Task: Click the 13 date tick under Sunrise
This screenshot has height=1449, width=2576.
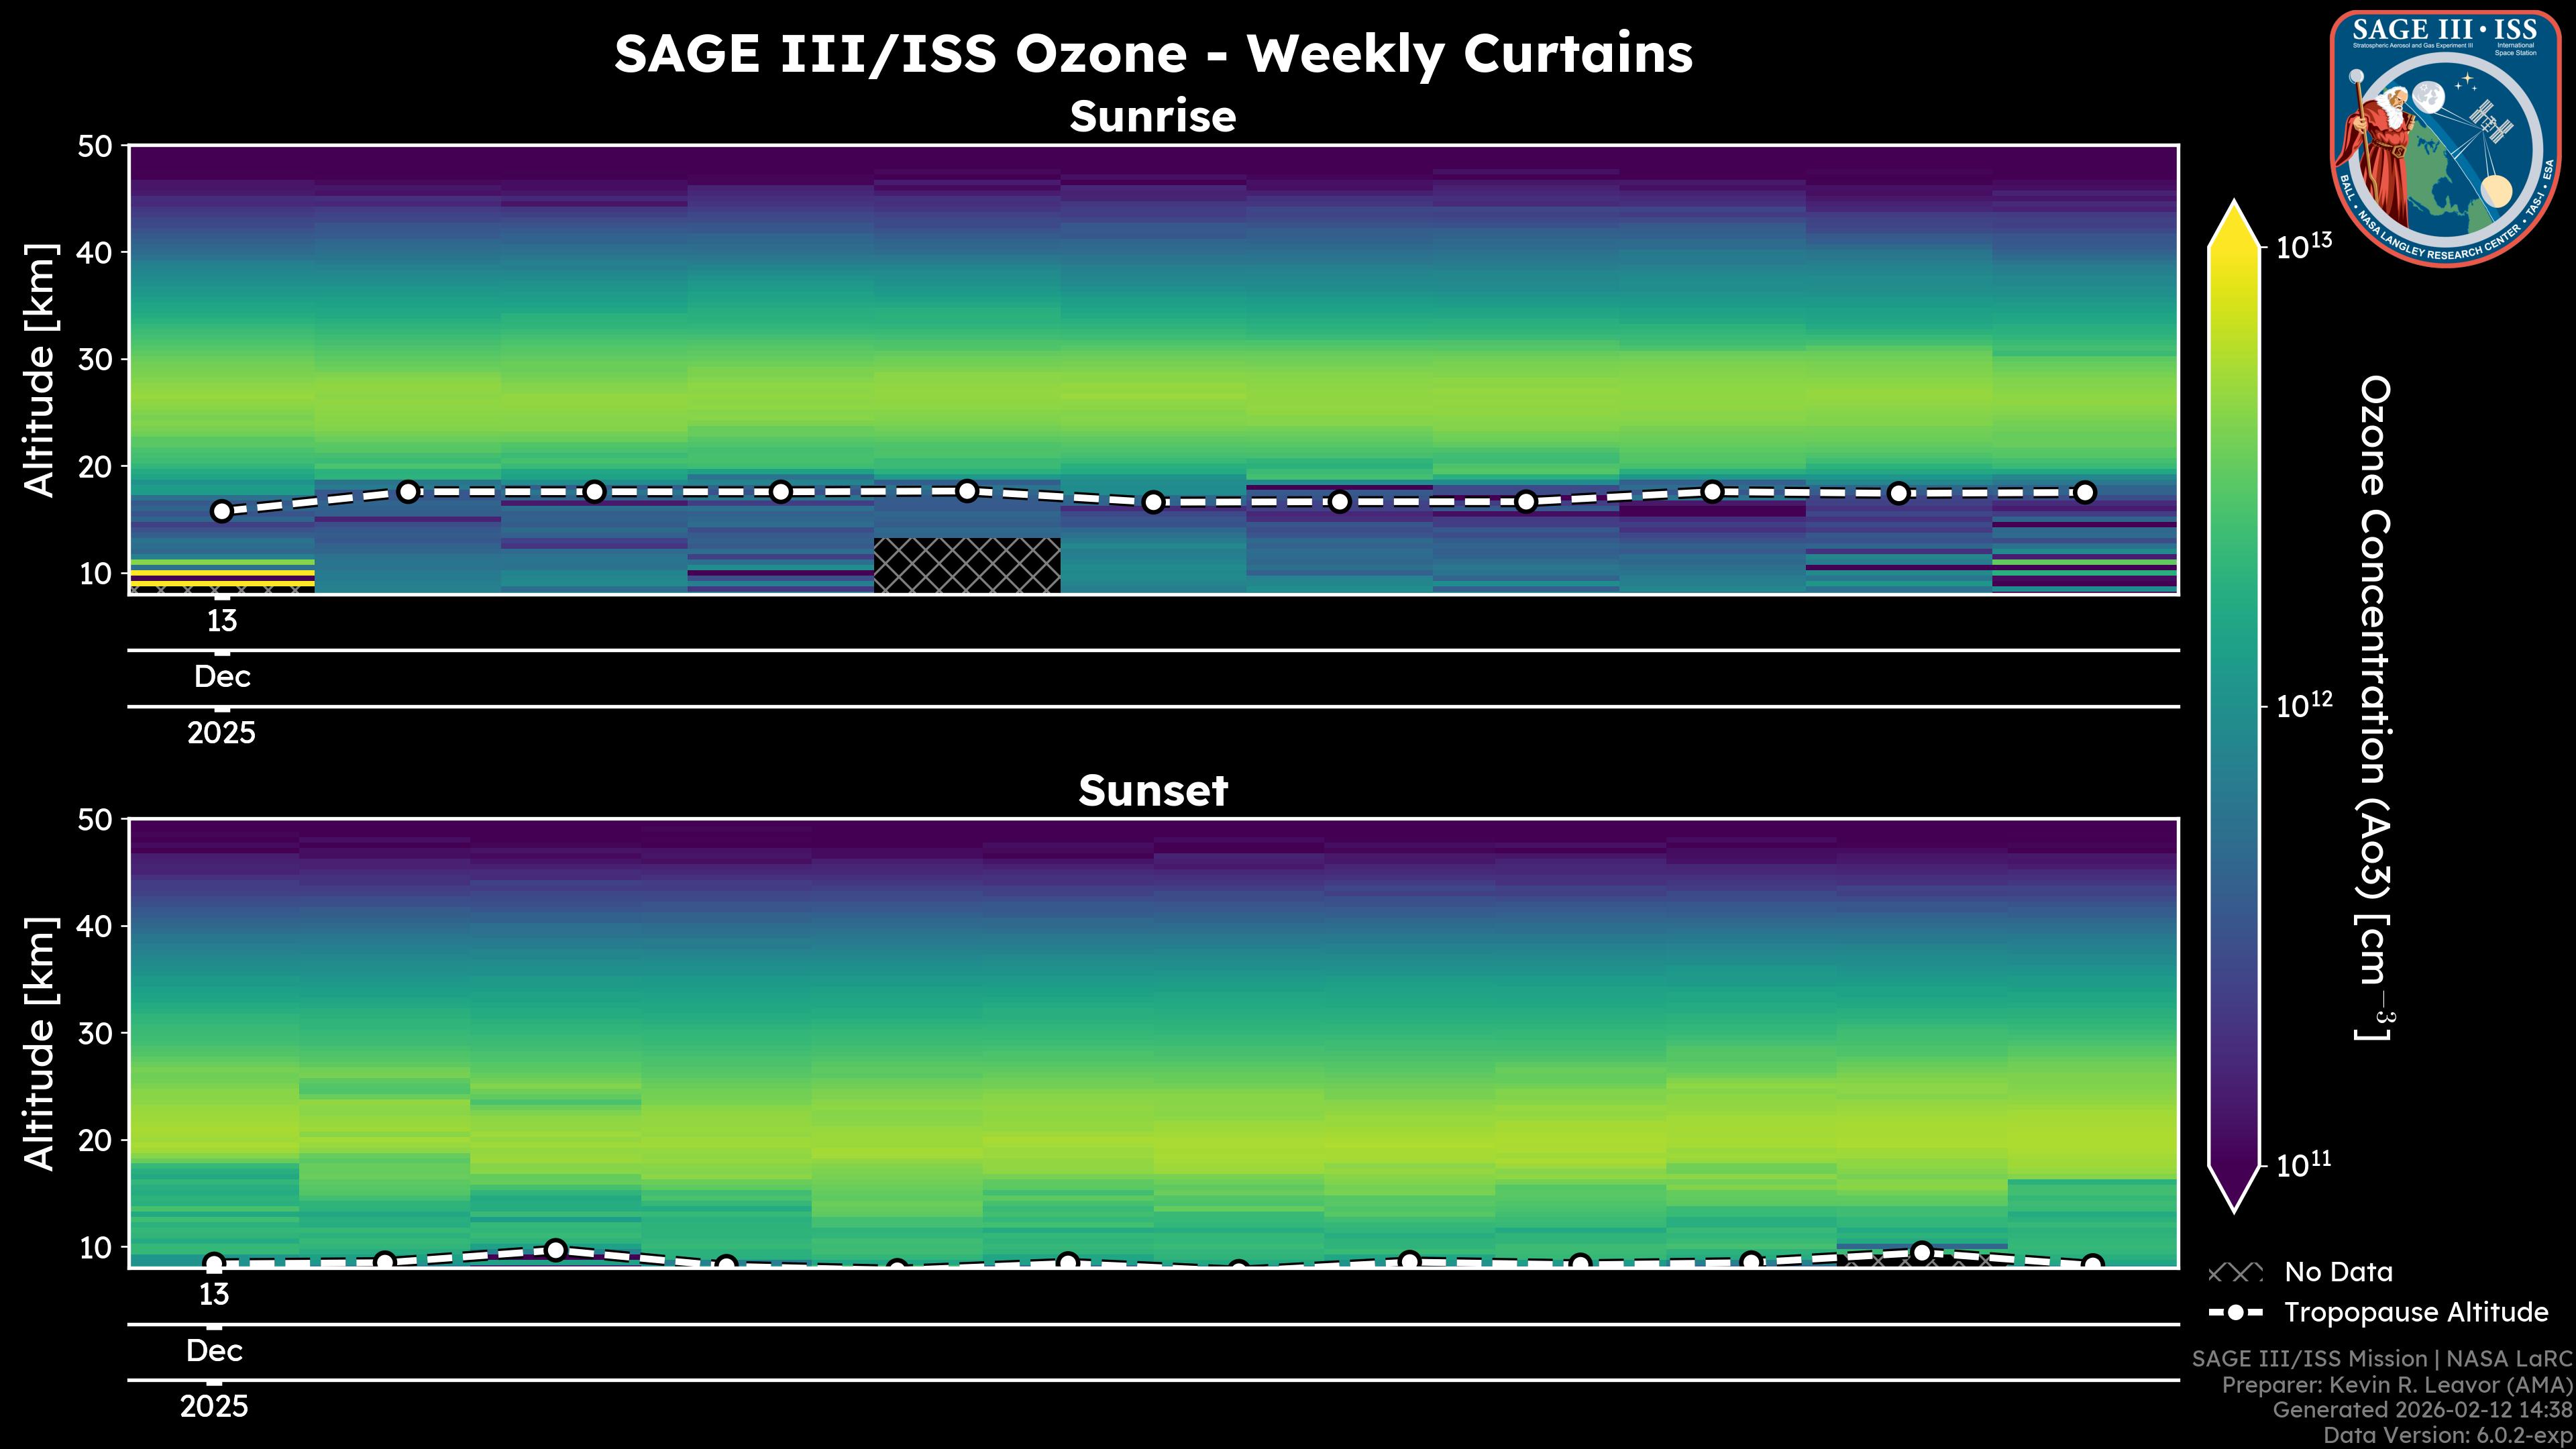Action: pyautogui.click(x=222, y=621)
